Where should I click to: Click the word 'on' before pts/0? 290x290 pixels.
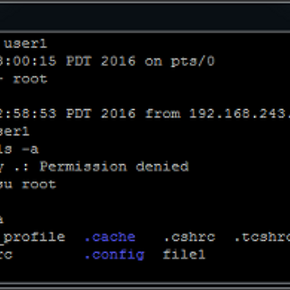click(154, 61)
